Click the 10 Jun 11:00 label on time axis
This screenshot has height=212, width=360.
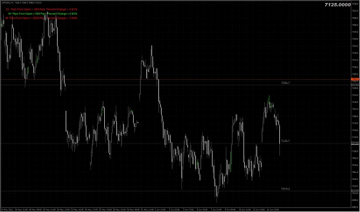[245, 210]
